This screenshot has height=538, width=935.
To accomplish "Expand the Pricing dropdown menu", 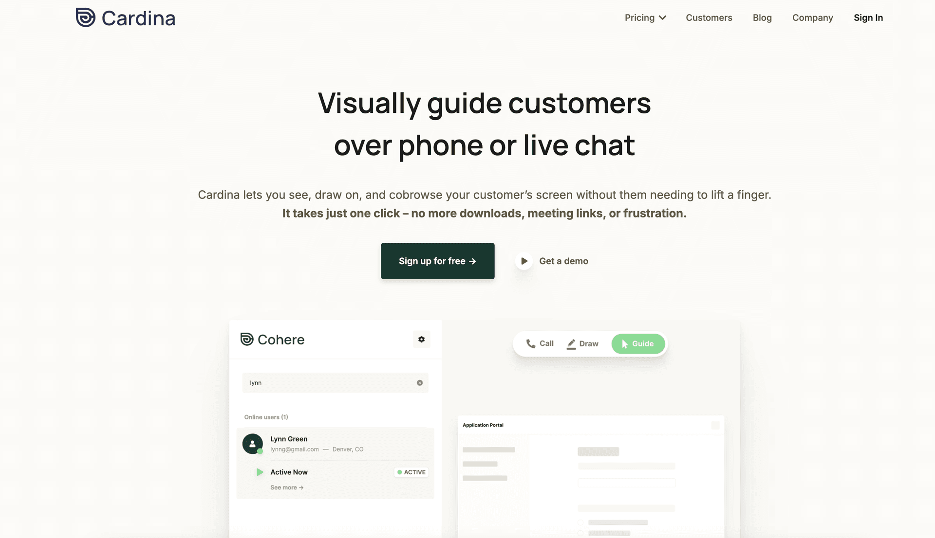I will pos(645,18).
